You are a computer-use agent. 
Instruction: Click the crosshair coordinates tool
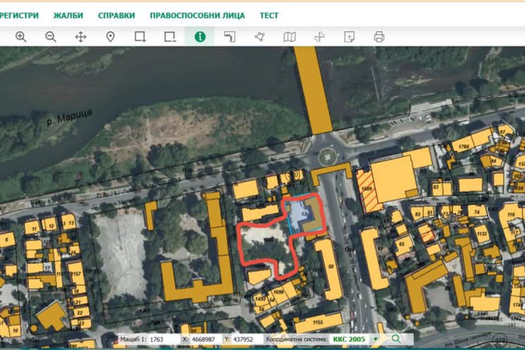[319, 37]
